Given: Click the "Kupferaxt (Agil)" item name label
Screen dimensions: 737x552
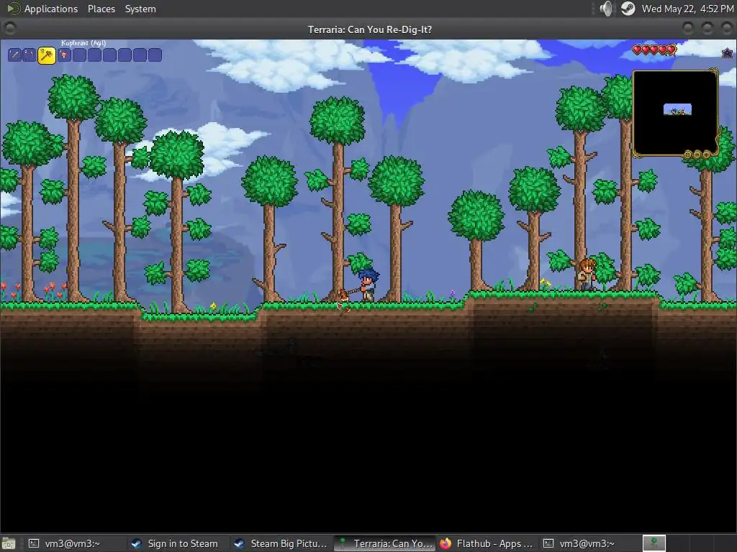Looking at the screenshot, I should coord(83,43).
